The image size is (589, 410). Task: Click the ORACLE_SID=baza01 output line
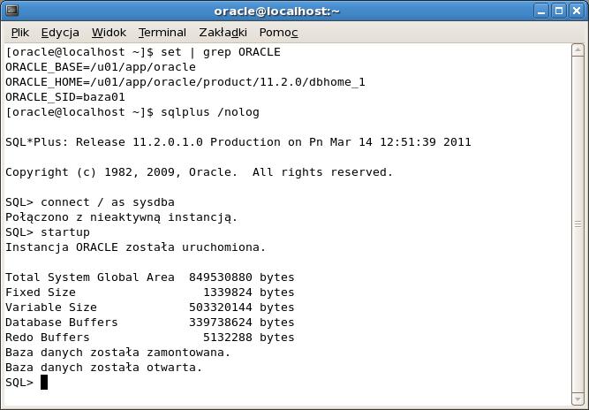click(65, 97)
